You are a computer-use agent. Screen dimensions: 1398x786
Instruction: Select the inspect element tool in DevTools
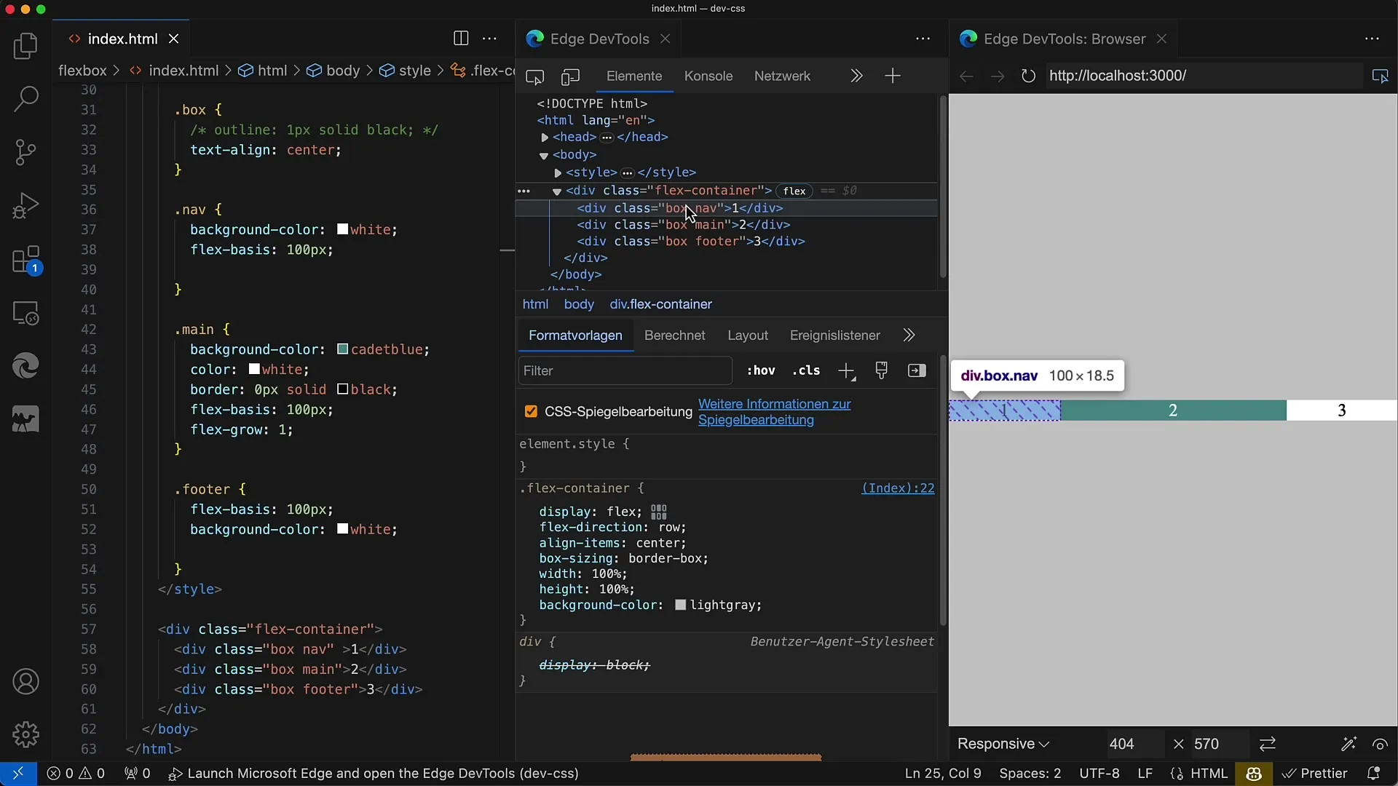pyautogui.click(x=535, y=76)
